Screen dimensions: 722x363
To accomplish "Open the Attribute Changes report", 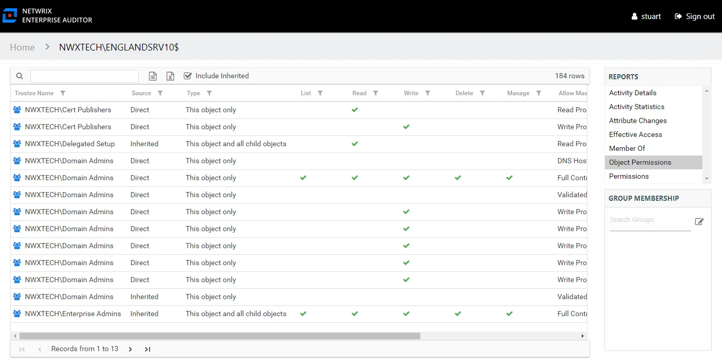I will coord(638,120).
